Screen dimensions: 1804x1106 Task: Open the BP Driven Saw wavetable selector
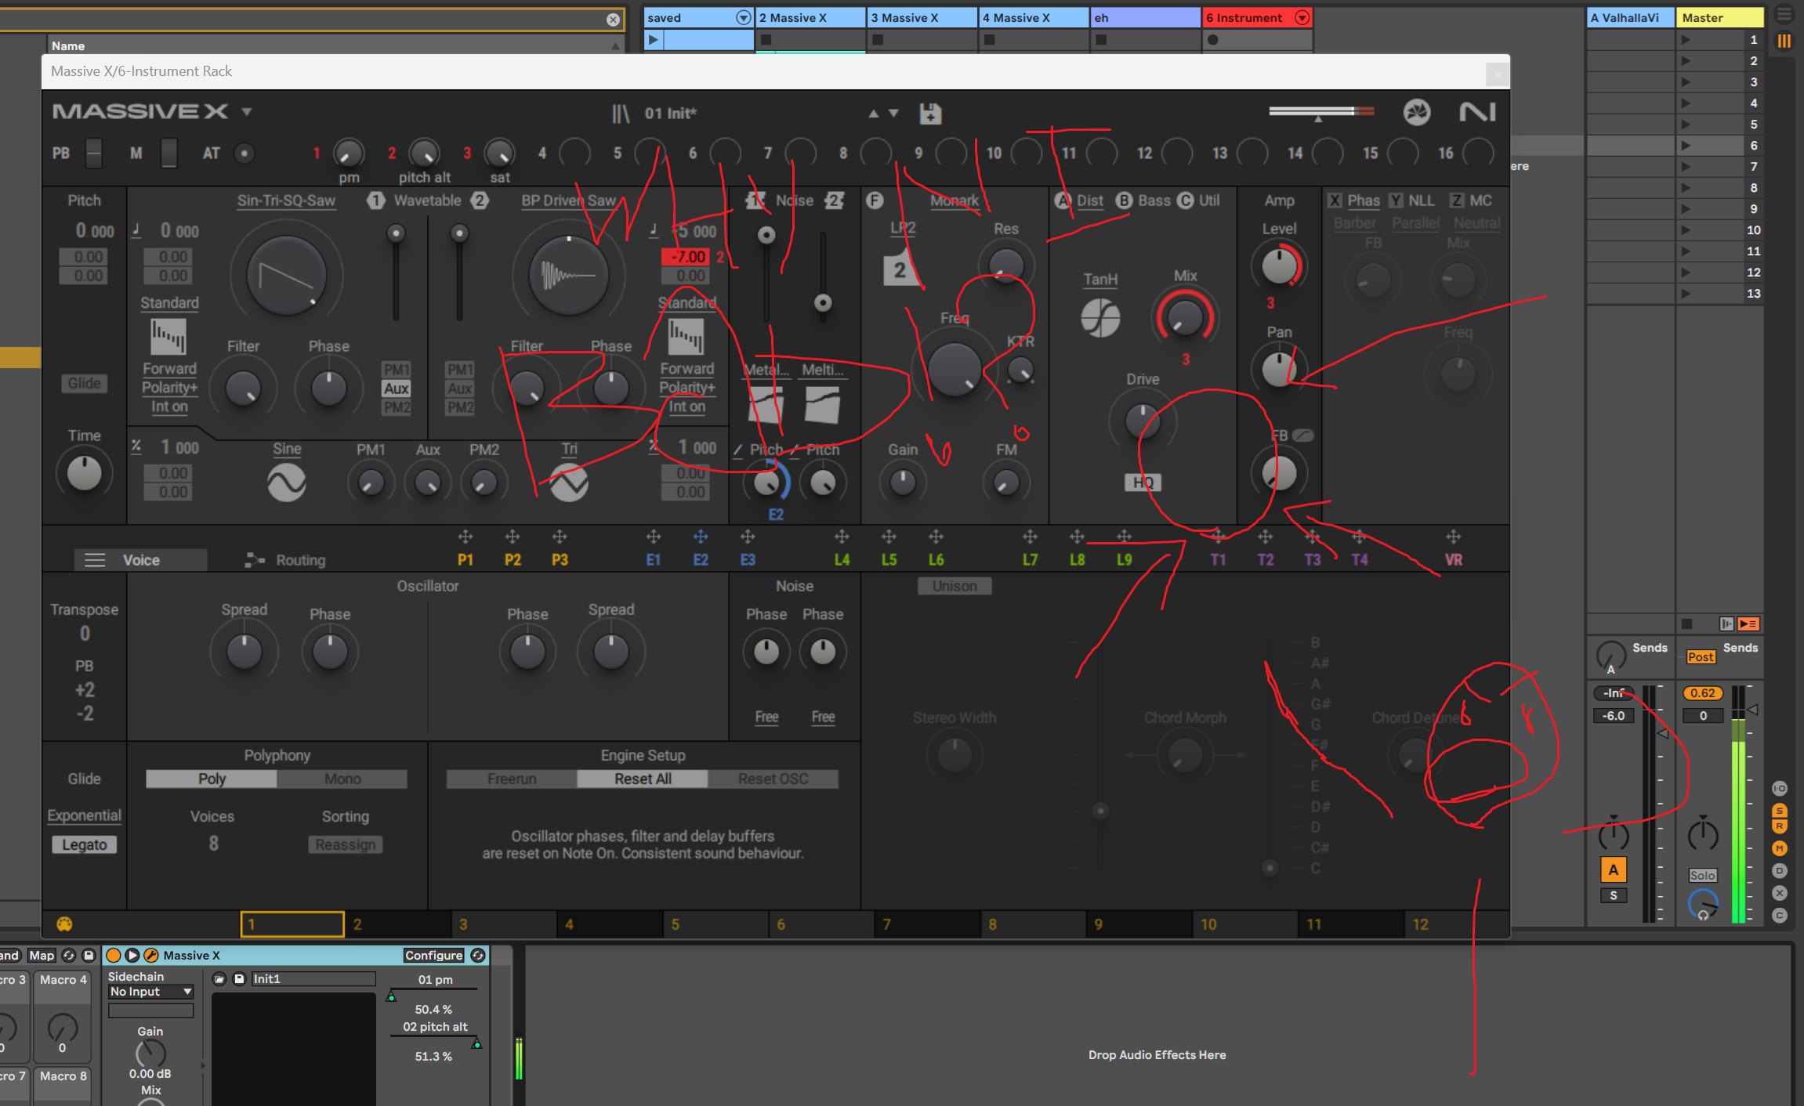coord(569,201)
